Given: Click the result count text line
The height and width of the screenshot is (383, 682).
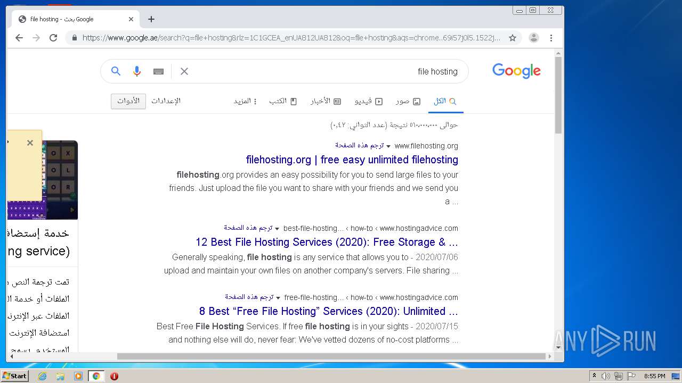Looking at the screenshot, I should 394,125.
